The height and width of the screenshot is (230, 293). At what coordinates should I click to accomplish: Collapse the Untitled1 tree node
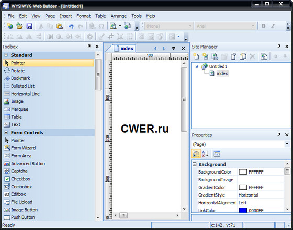(197, 66)
